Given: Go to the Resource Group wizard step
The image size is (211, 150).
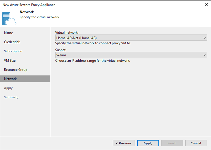Looking at the screenshot, I should [16, 70].
